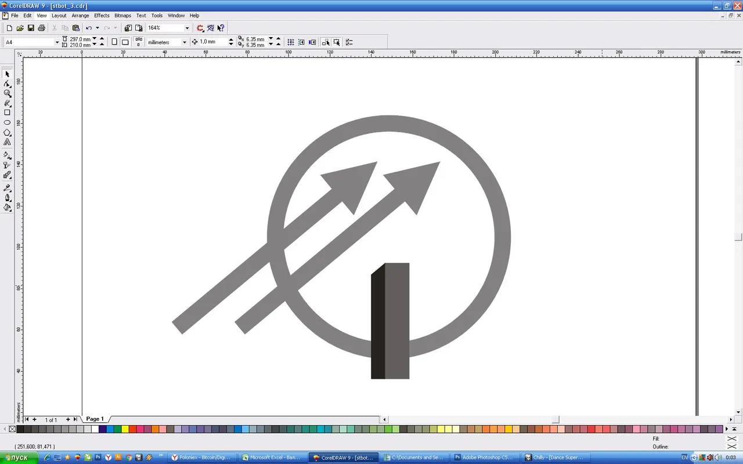Decrease the page width 297.0 mm

(95, 39)
